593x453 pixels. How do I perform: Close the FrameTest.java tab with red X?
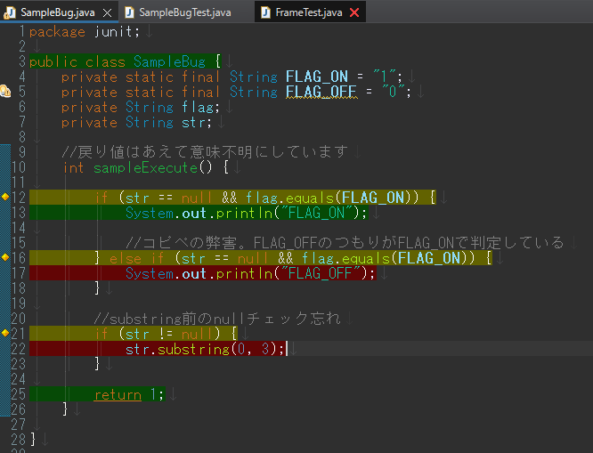[x=354, y=12]
